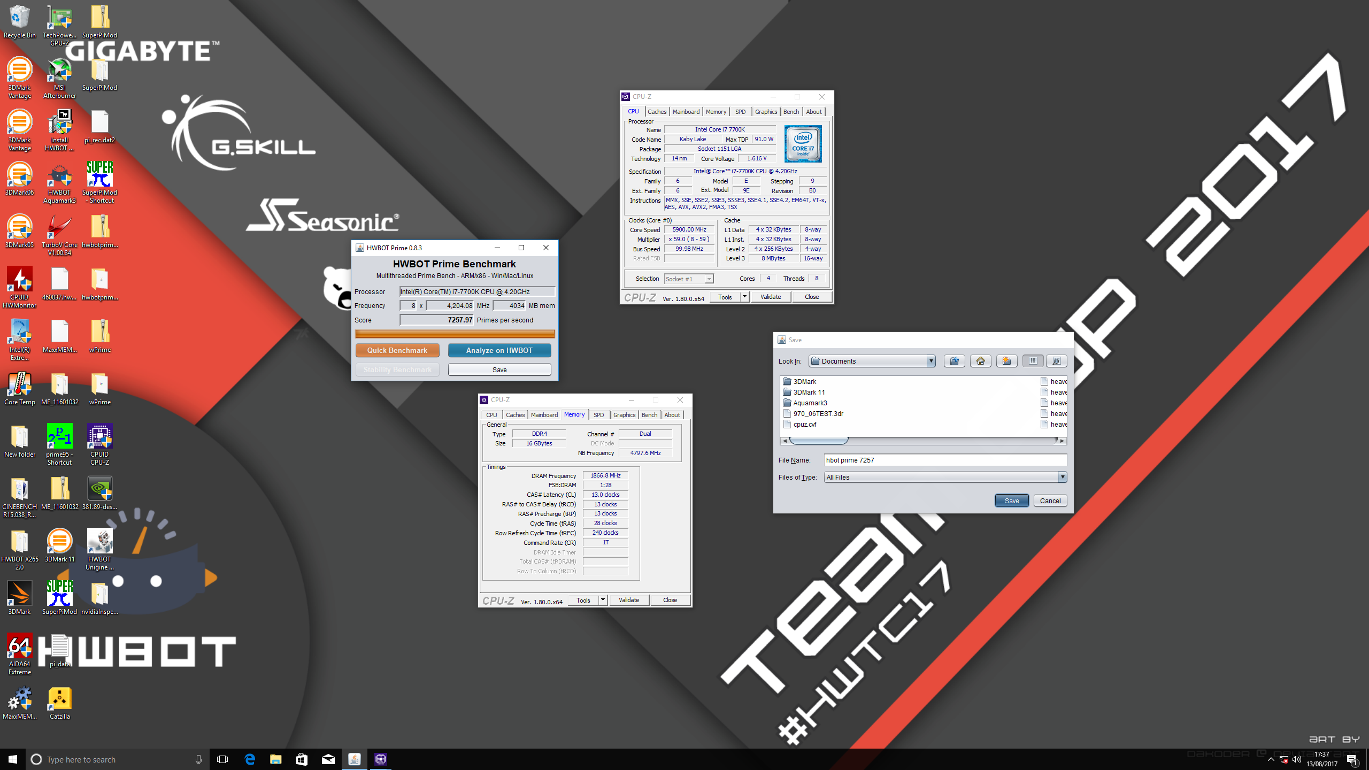Cancel the Save dialog
The image size is (1369, 770).
click(1050, 500)
